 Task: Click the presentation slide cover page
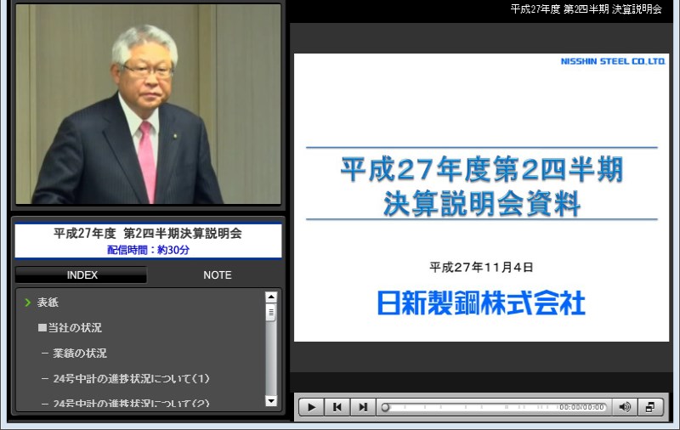[481, 197]
